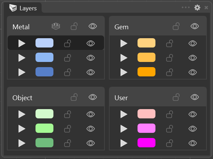Image resolution: width=213 pixels, height=159 pixels.
Task: Expand the dark blue Metal layer
Action: [22, 72]
